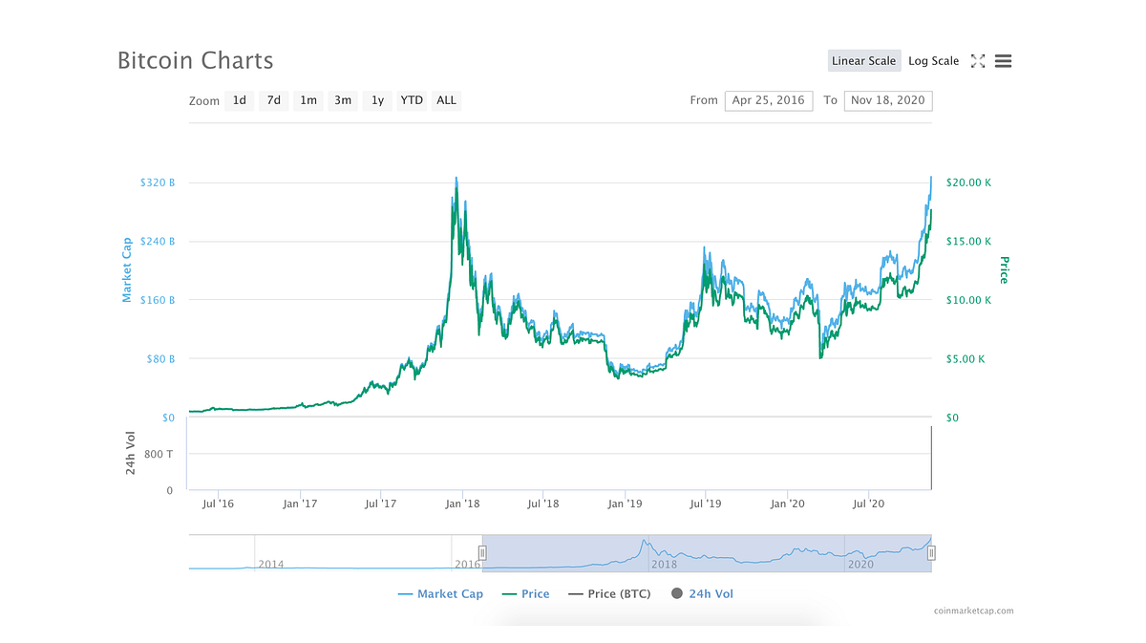Click the vertical Market Cap axis title

126,269
